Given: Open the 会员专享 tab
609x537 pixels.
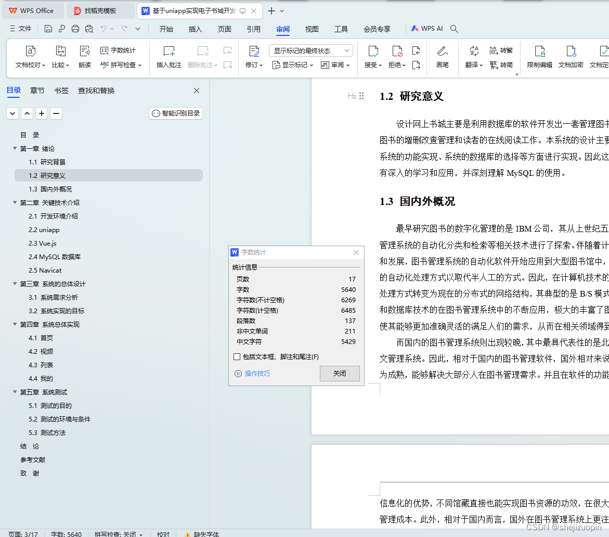Looking at the screenshot, I should click(x=377, y=29).
